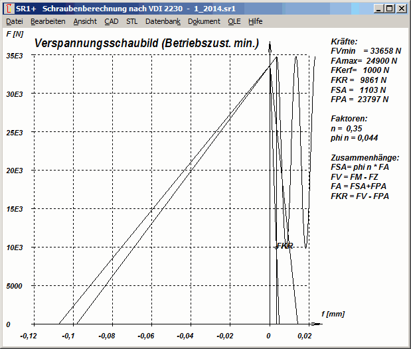Click the f [mm] x-axis label
This screenshot has height=349, width=411.
point(333,313)
